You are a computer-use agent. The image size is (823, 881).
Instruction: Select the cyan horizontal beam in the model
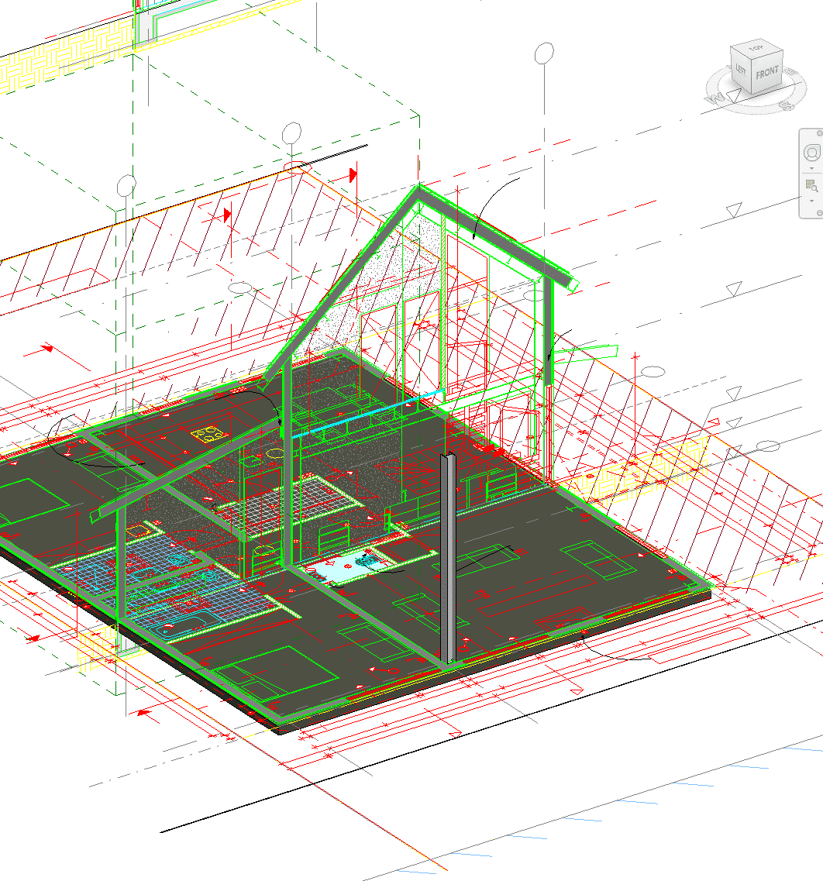point(368,414)
